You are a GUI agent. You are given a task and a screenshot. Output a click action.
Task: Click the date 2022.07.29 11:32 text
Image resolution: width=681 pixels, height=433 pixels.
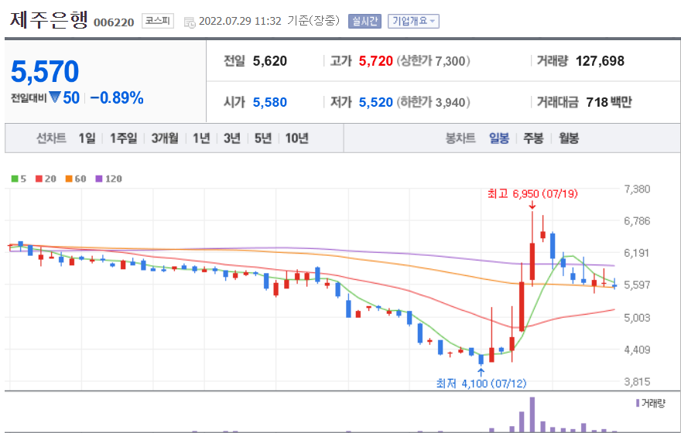pos(240,21)
